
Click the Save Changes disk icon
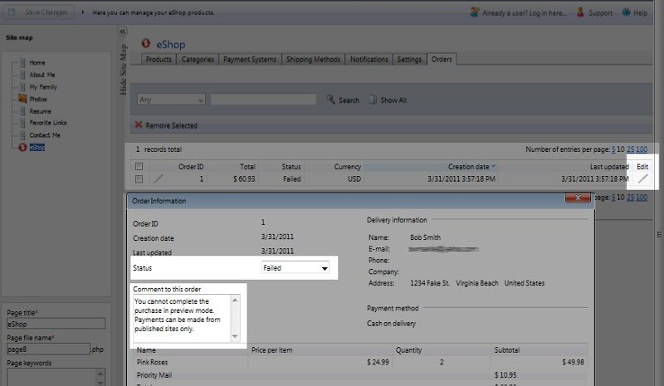12,12
